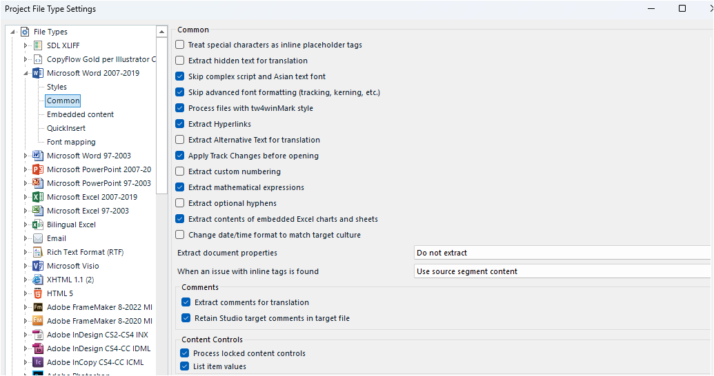Toggle Extract contents of embedded Excel charts
Viewport: 714px width, 376px height.
pyautogui.click(x=180, y=219)
